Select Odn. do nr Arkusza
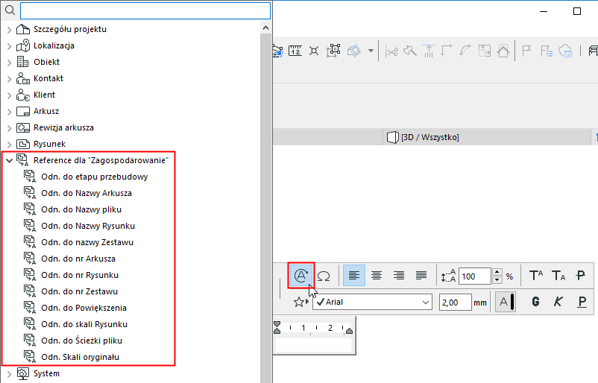This screenshot has height=383, width=598. click(78, 259)
